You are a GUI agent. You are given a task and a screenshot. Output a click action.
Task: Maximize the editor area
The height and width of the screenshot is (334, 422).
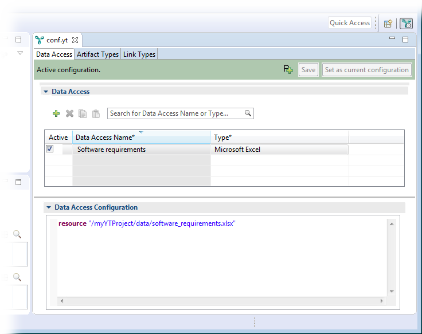405,40
